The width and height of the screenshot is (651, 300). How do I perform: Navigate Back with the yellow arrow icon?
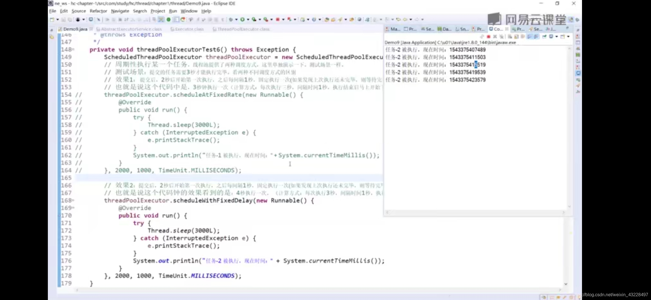coord(405,19)
